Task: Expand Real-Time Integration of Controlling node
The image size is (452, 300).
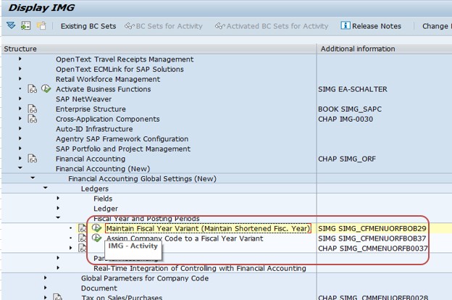Action: click(58, 267)
